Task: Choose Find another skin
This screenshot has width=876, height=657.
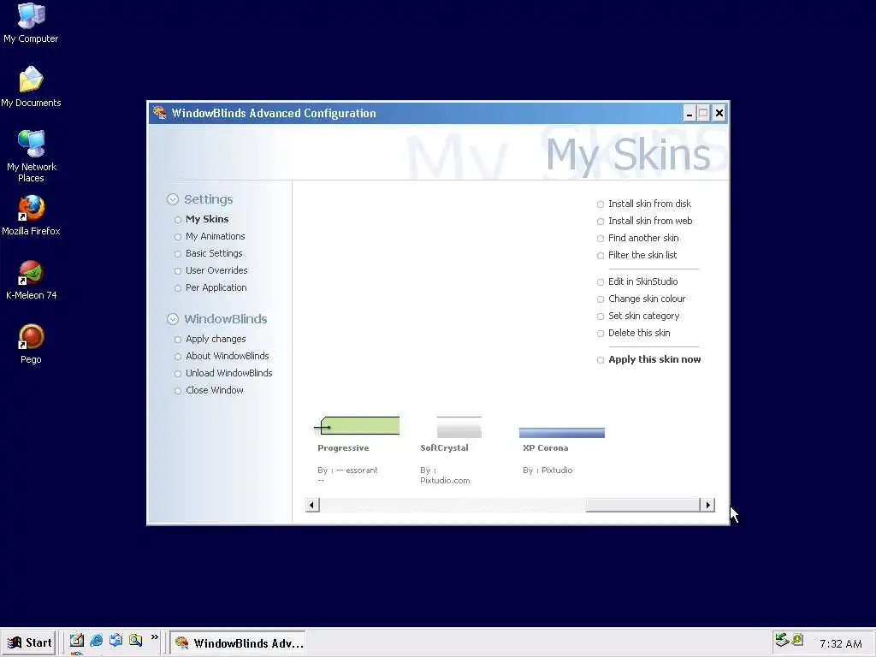Action: (643, 238)
